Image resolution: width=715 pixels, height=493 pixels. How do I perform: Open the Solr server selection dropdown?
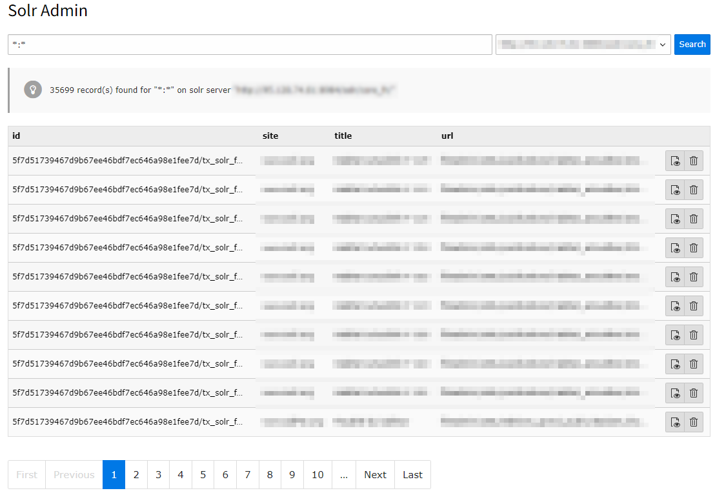[x=583, y=45]
